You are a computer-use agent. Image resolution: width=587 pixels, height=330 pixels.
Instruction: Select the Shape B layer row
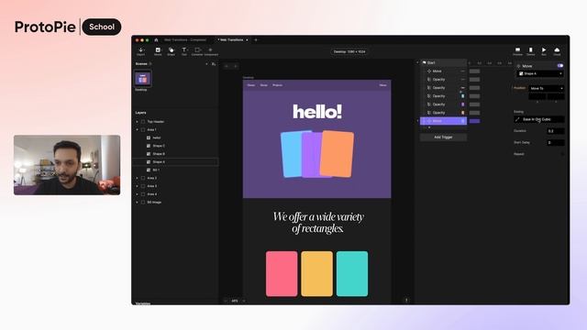pos(175,154)
